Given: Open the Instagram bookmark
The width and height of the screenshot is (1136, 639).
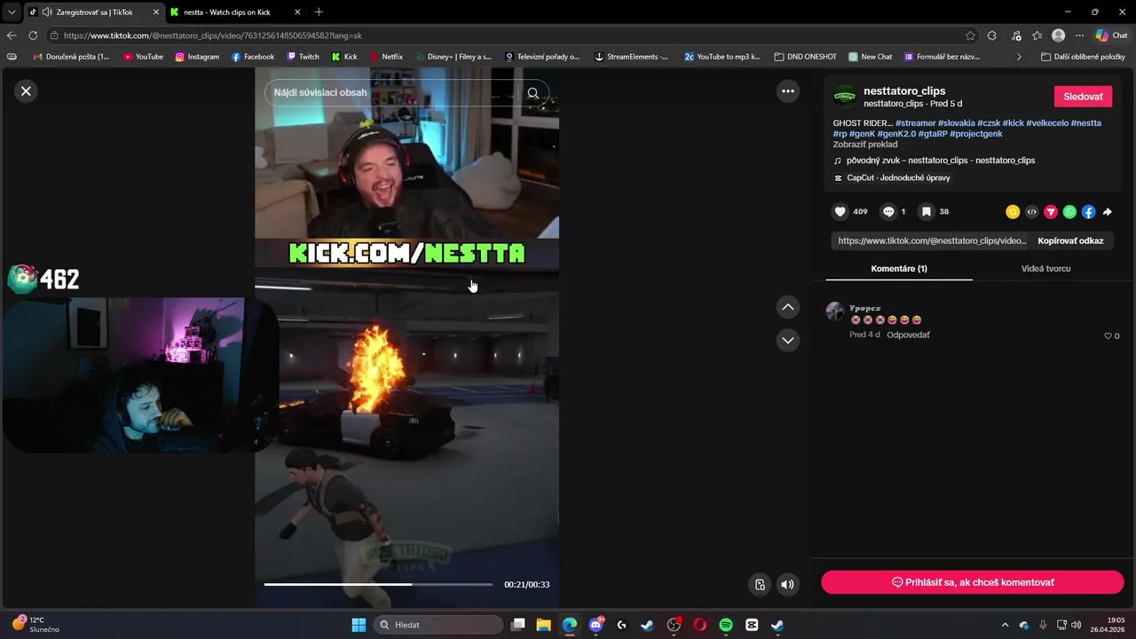Looking at the screenshot, I should [x=197, y=57].
